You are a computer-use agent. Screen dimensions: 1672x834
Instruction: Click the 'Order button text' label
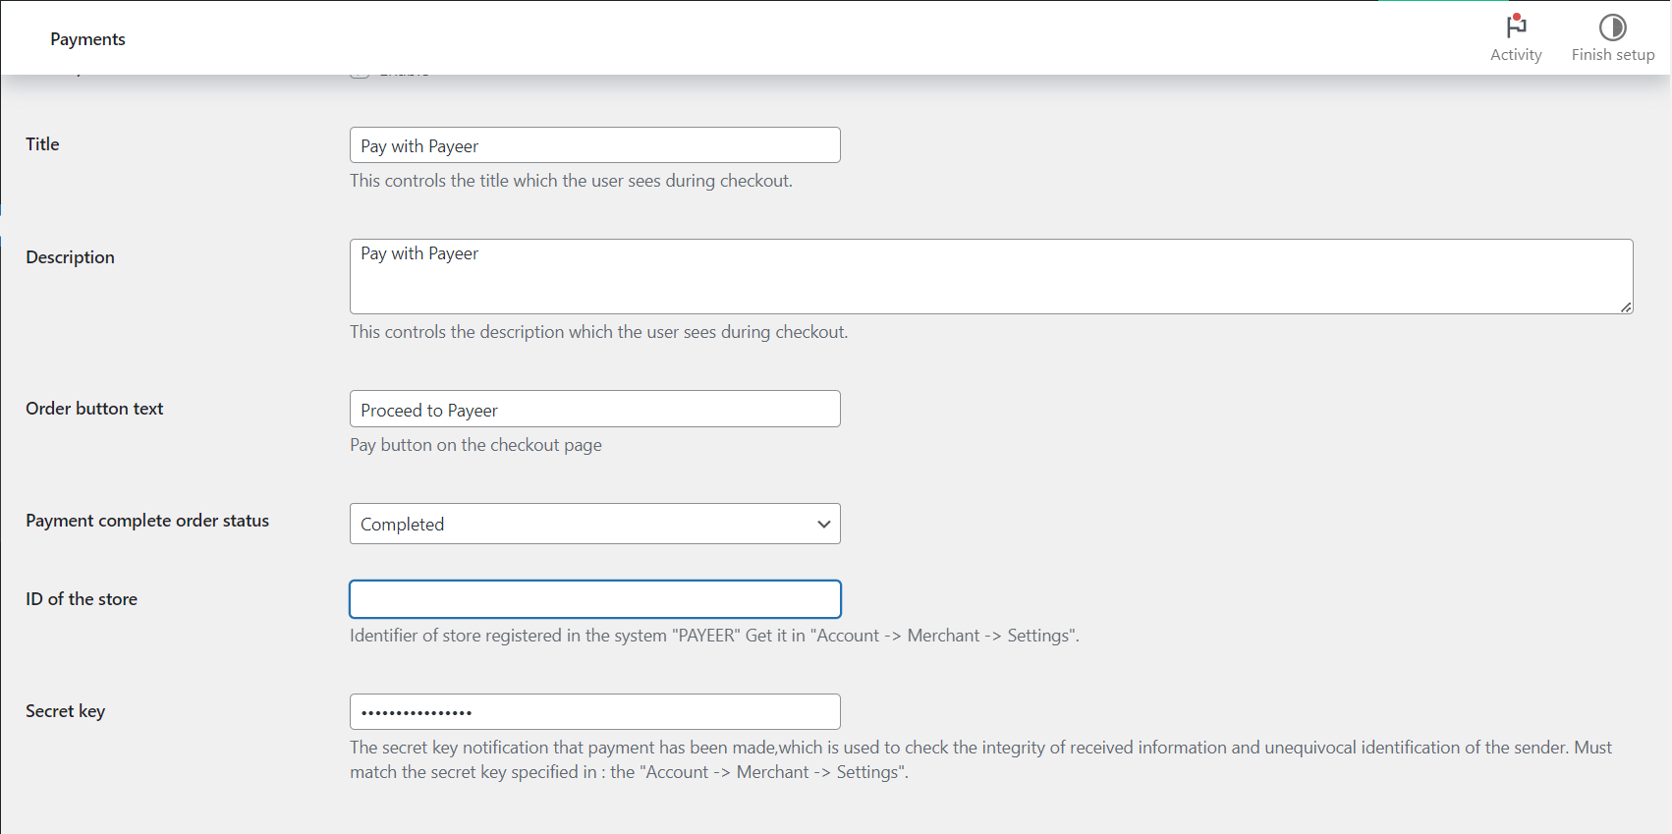[x=94, y=409]
